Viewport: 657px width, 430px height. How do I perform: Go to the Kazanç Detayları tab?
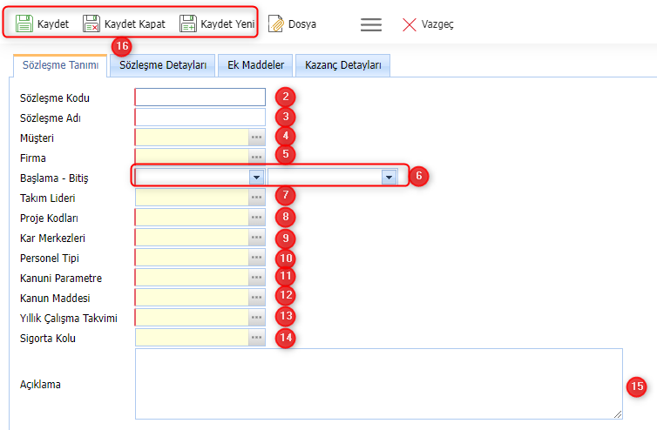pyautogui.click(x=342, y=65)
